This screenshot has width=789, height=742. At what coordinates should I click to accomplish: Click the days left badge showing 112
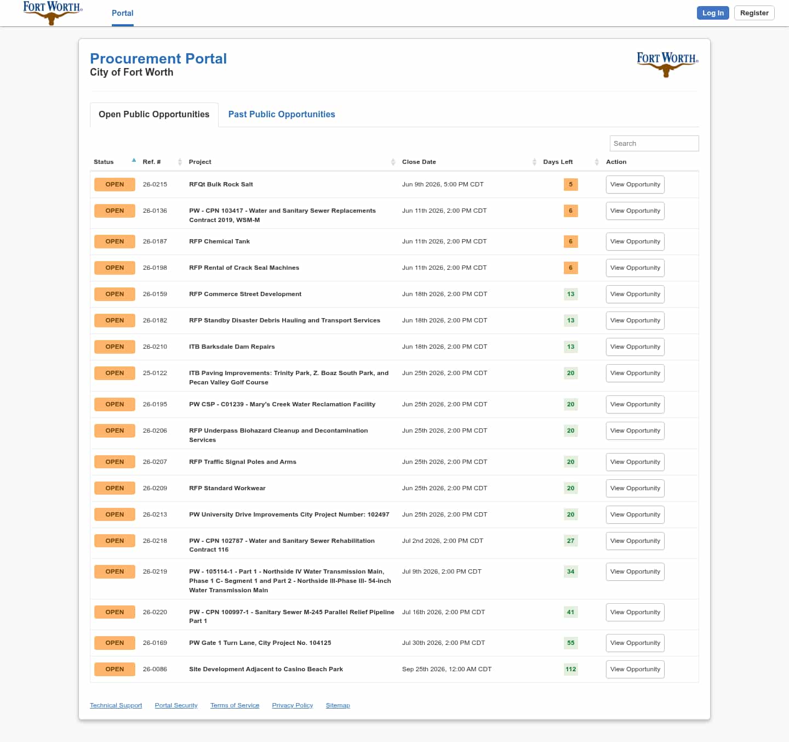(x=570, y=669)
